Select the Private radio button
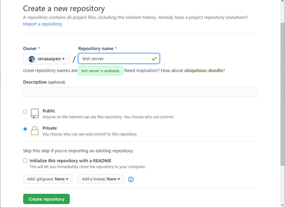 coord(25,129)
